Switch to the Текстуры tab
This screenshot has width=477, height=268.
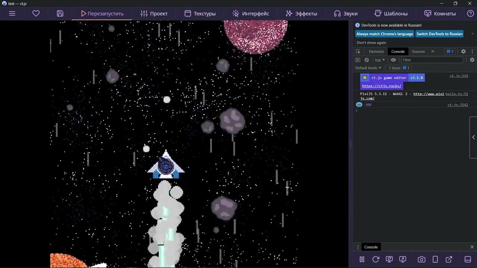point(200,13)
